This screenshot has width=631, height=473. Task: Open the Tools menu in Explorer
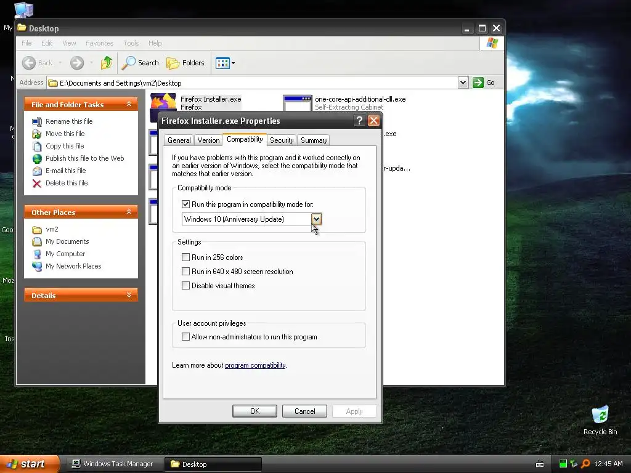click(131, 43)
